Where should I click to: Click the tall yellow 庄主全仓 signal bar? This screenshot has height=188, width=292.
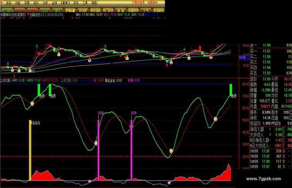[30, 151]
